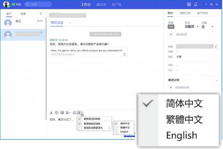This screenshot has width=223, height=149.
Task: Click the pencil edit icon beside 姓名
Action: click(x=216, y=47)
